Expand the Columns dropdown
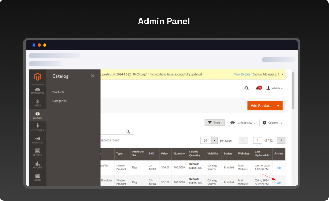 tap(273, 123)
